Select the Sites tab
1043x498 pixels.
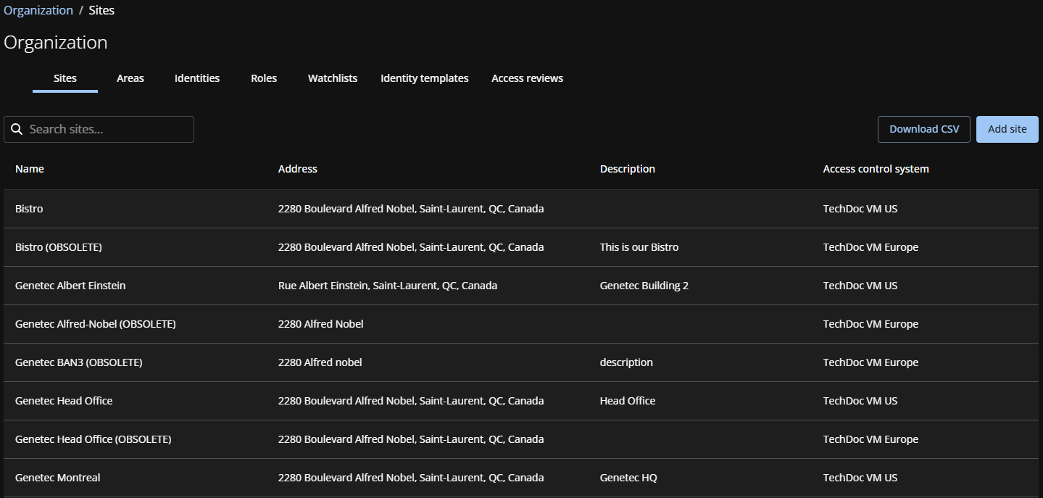pyautogui.click(x=65, y=78)
